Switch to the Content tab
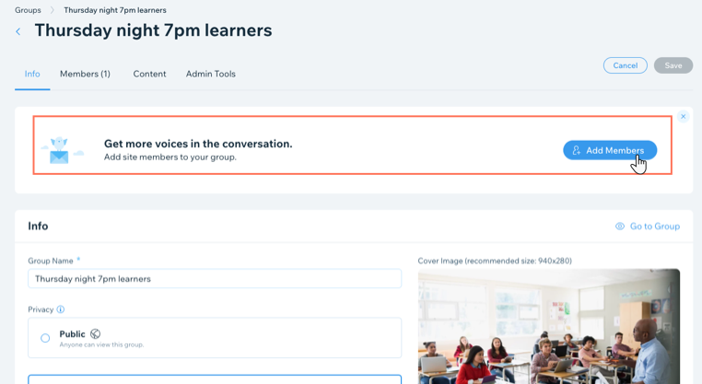The width and height of the screenshot is (702, 384). point(149,74)
